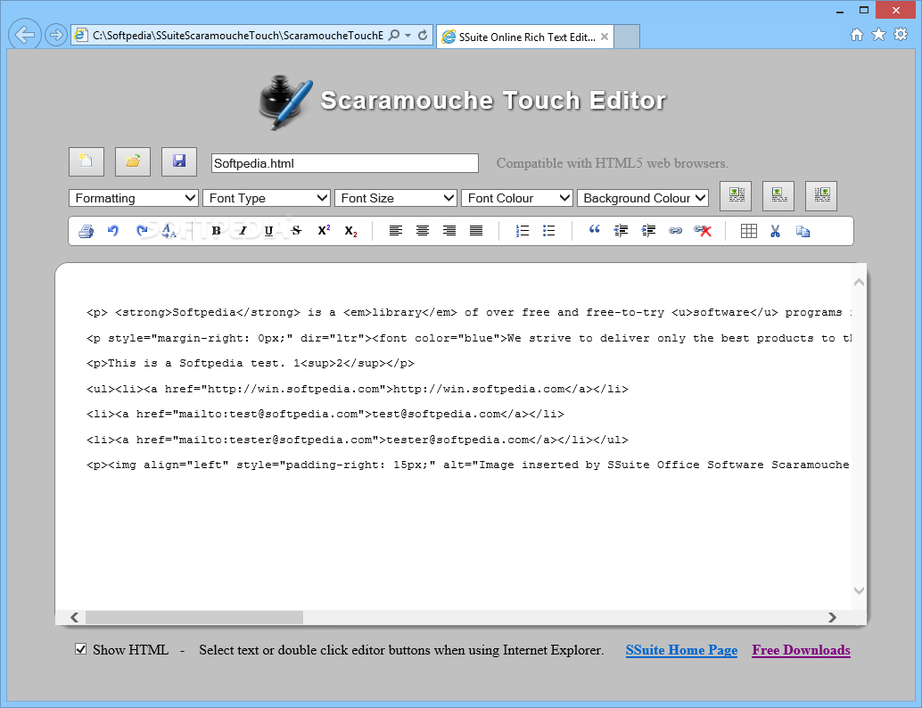Open the Formatting dropdown

[x=134, y=198]
